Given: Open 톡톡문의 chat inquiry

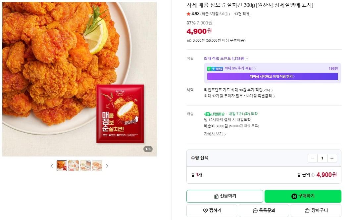Looking at the screenshot, I should tap(264, 210).
